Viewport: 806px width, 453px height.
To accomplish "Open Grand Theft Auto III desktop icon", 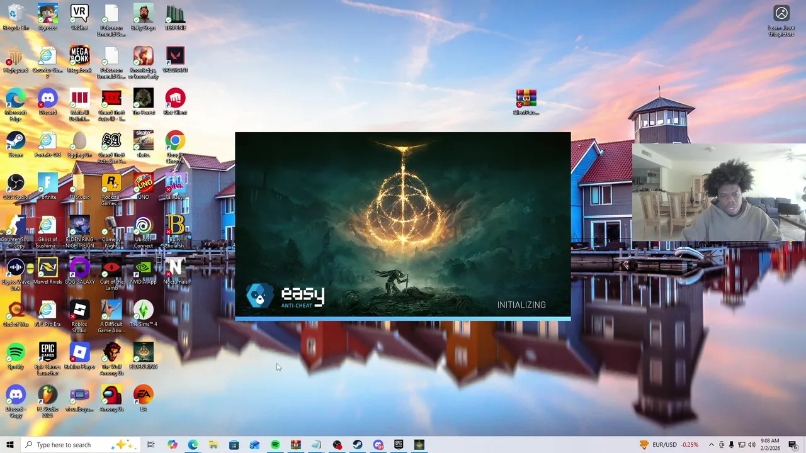I will point(111,105).
